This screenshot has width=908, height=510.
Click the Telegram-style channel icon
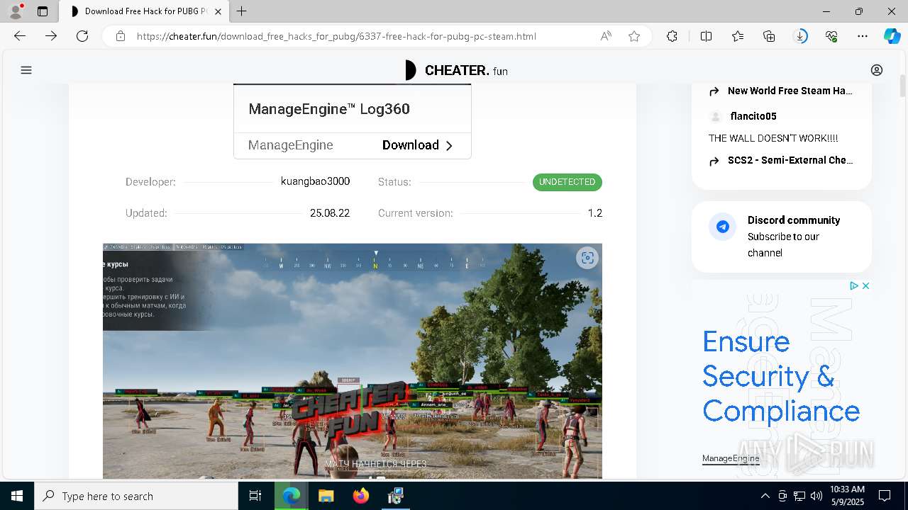click(x=723, y=227)
